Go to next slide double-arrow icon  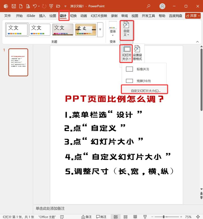pos(201,197)
